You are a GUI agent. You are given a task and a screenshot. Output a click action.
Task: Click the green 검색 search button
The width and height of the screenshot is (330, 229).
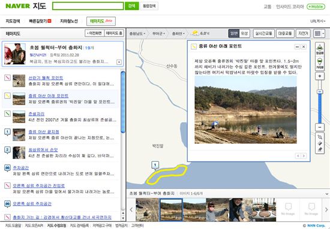(132, 6)
